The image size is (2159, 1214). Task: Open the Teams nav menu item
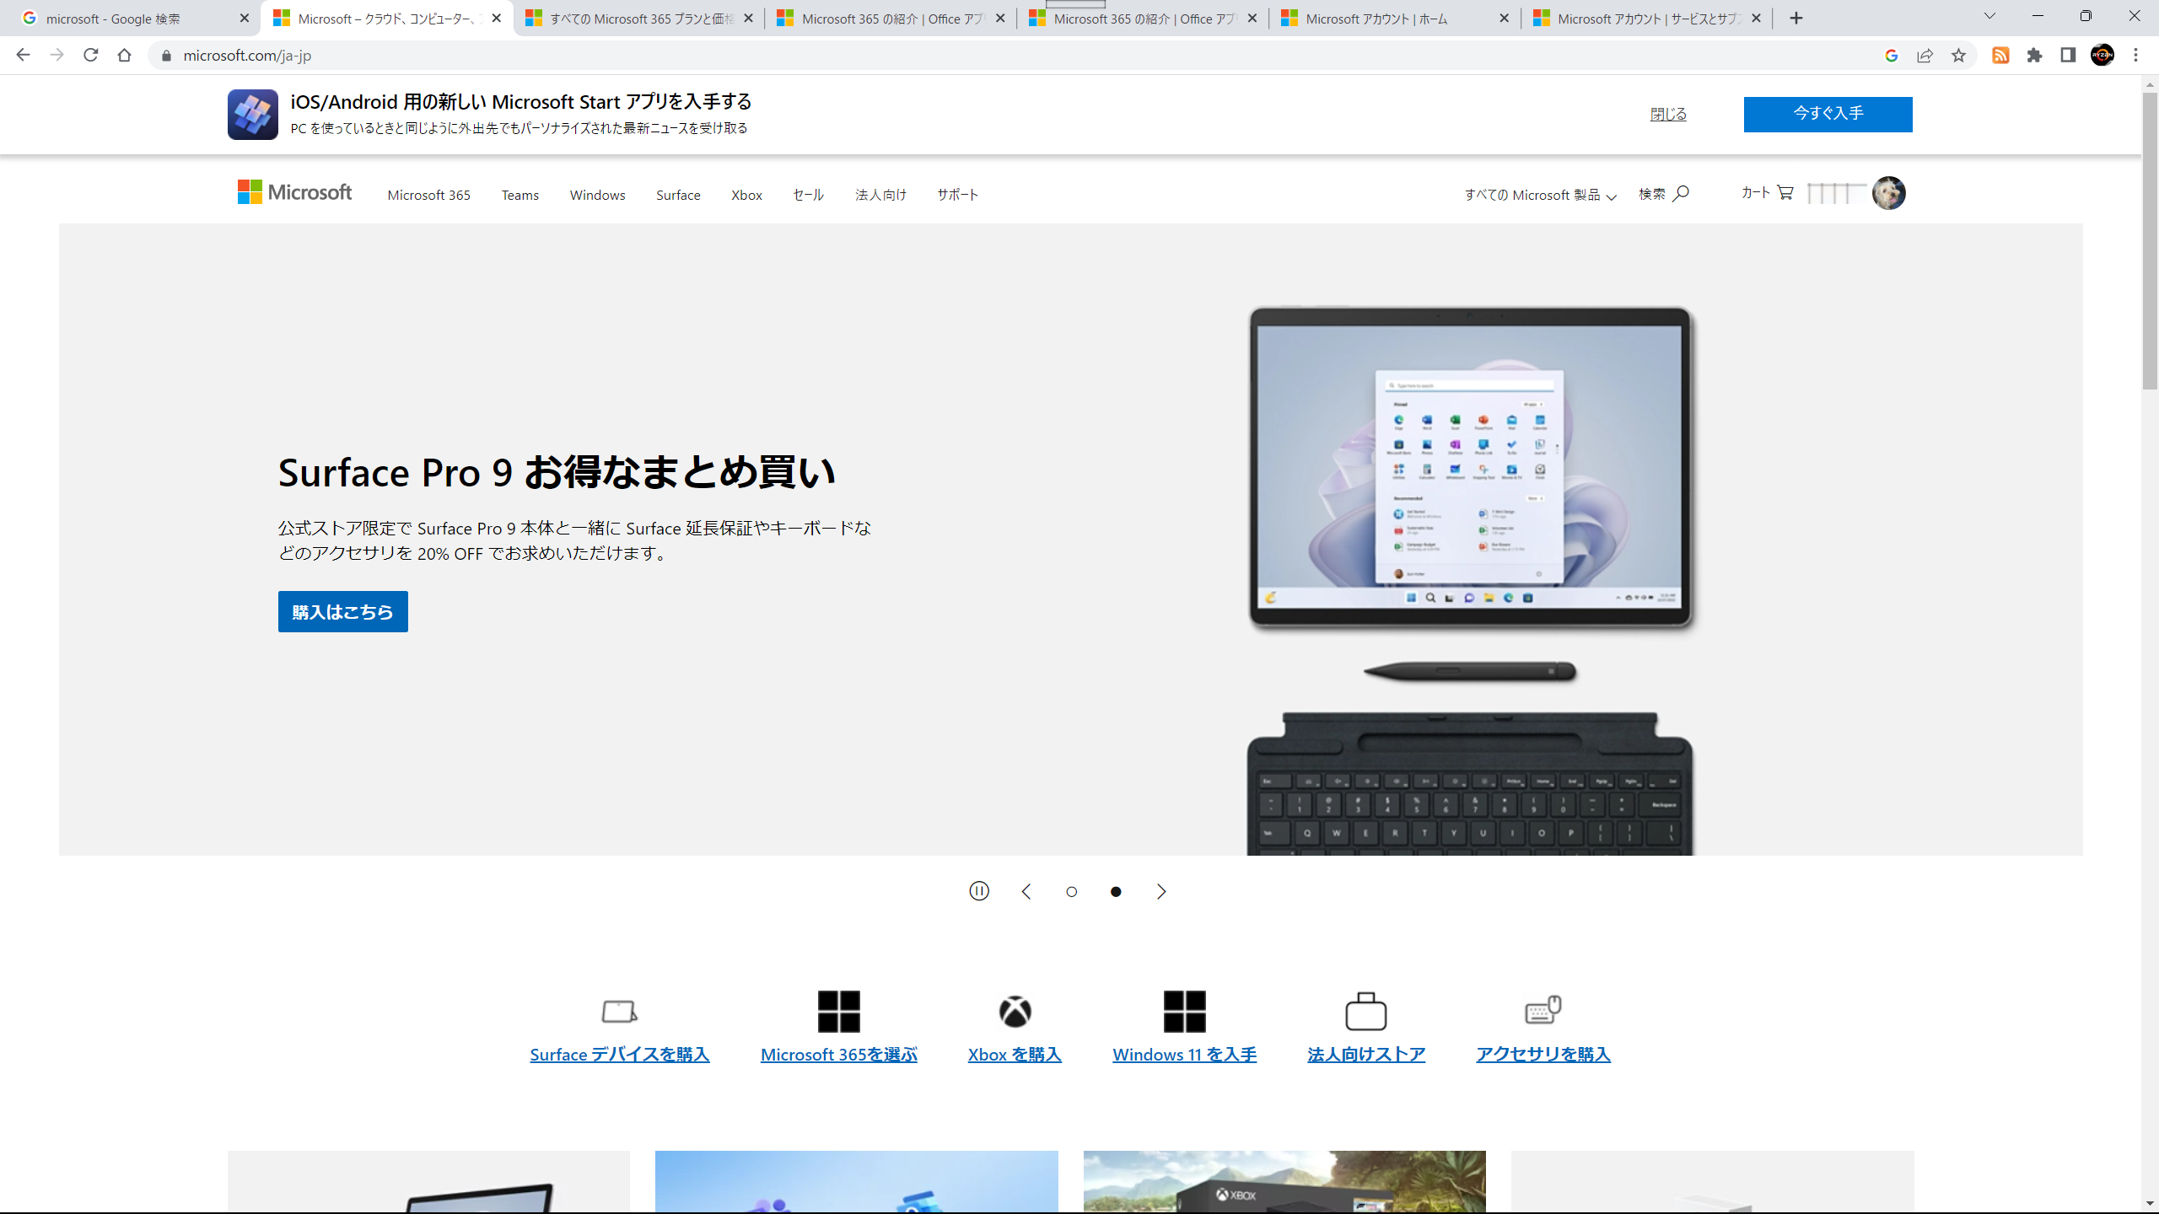pos(520,195)
